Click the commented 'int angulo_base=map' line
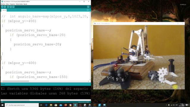 45,16
